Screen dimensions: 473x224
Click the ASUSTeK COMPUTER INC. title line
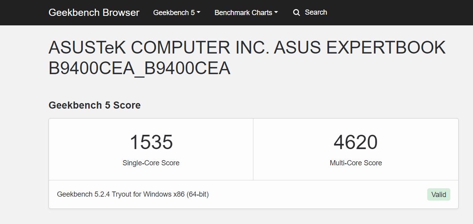[247, 48]
